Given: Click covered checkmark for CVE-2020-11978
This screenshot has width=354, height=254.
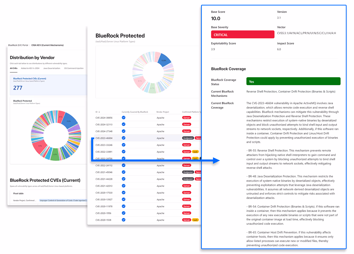Looking at the screenshot, I should pyautogui.click(x=124, y=206).
